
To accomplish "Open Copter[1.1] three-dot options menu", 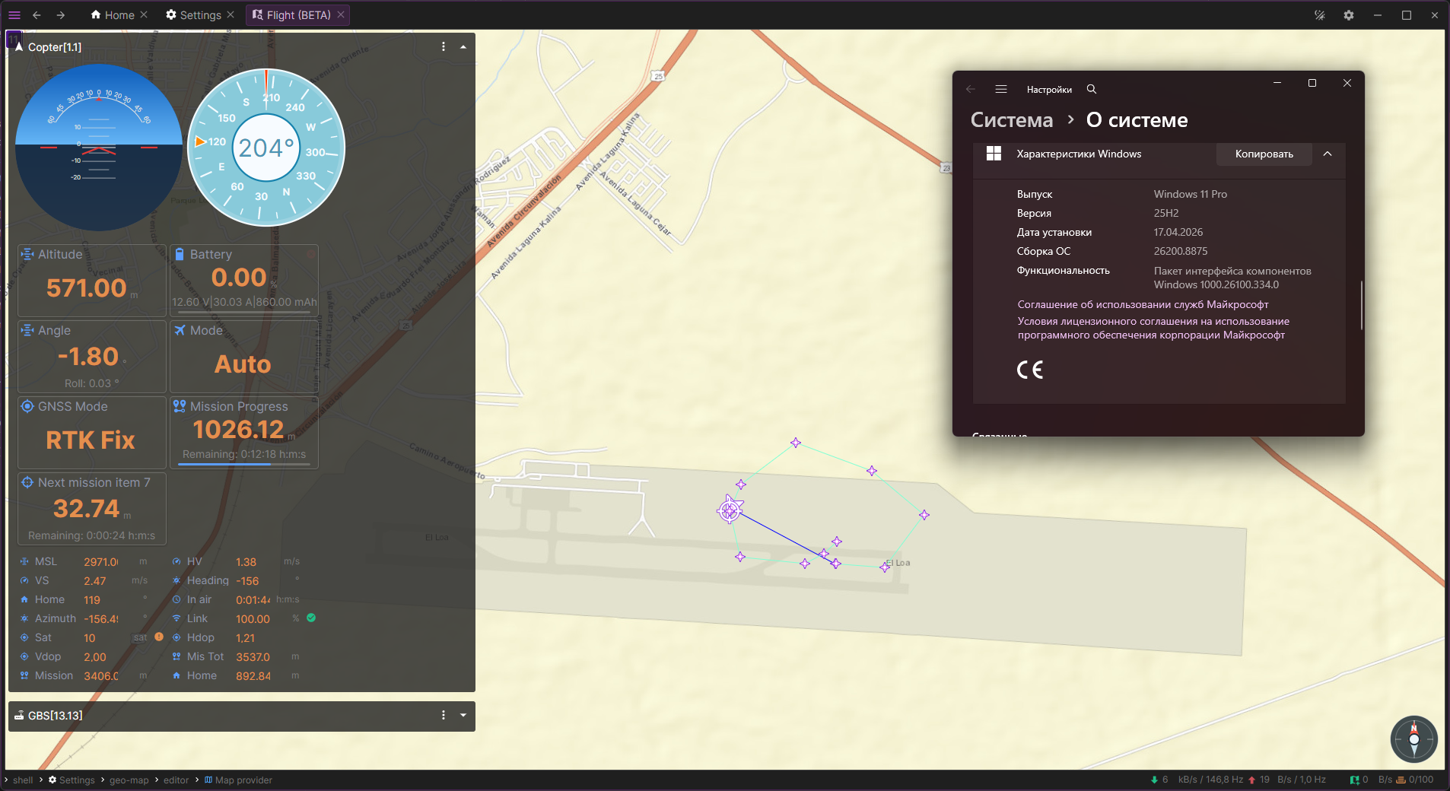I will click(x=444, y=46).
